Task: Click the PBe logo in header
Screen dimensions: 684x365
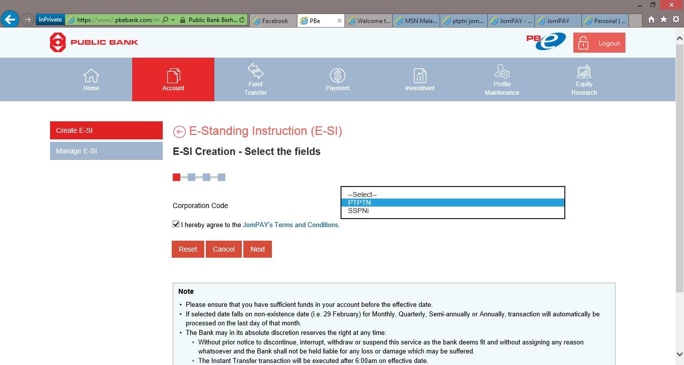Action: [x=546, y=41]
